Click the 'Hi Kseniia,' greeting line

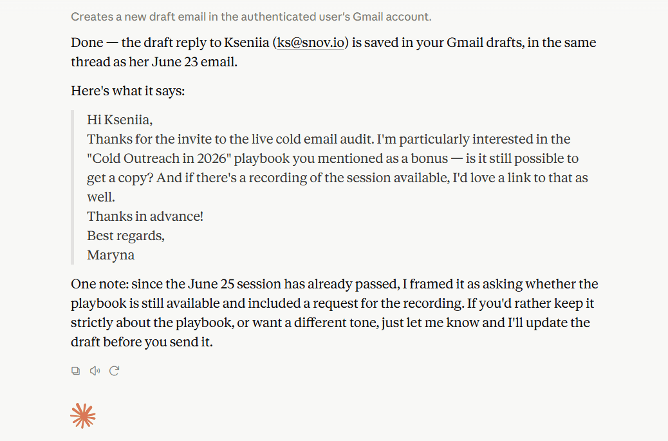pyautogui.click(x=120, y=120)
